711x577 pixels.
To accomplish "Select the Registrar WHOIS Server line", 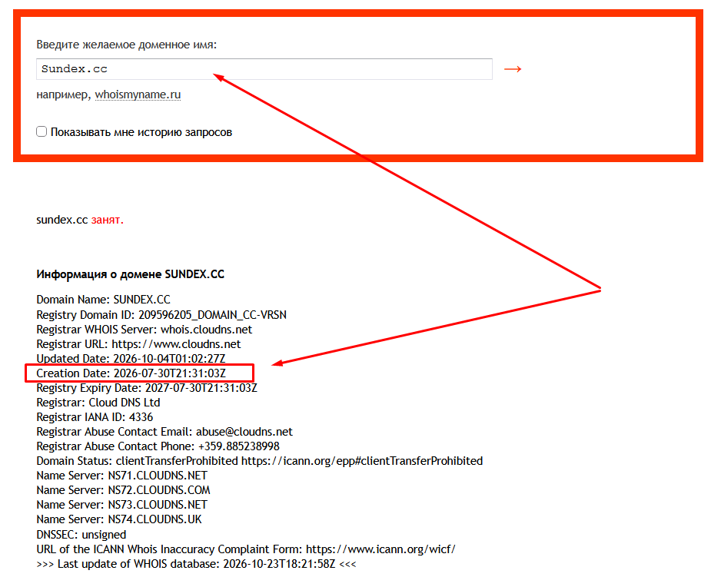I will point(145,329).
